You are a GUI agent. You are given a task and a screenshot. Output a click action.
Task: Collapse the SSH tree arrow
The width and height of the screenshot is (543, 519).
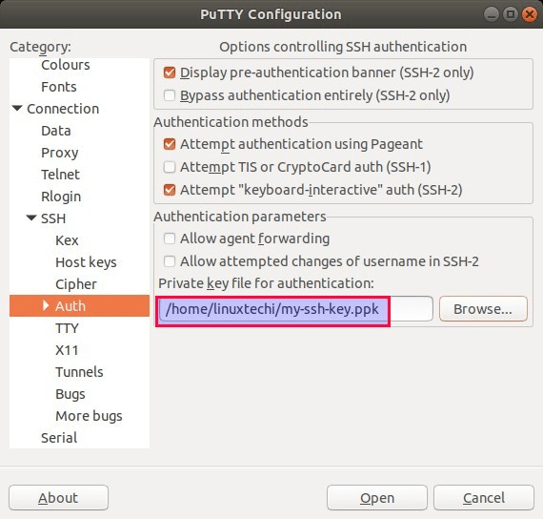[x=31, y=218]
